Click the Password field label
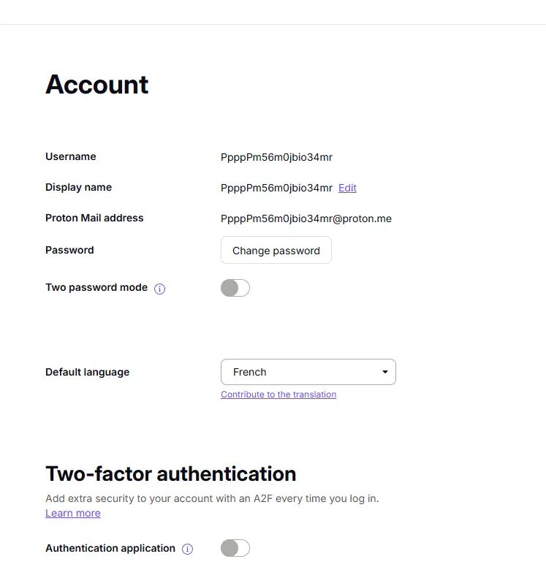 click(x=69, y=251)
